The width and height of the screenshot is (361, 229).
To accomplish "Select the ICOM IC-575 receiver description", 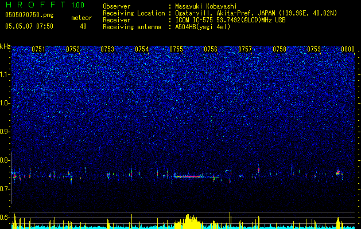I will (x=230, y=20).
